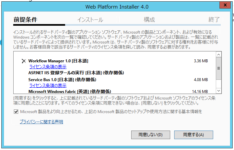Image resolution: width=234 pixels, height=150 pixels.
Task: Click the Microsoft Windows Fabric [英語] entry
Action: click(x=70, y=91)
